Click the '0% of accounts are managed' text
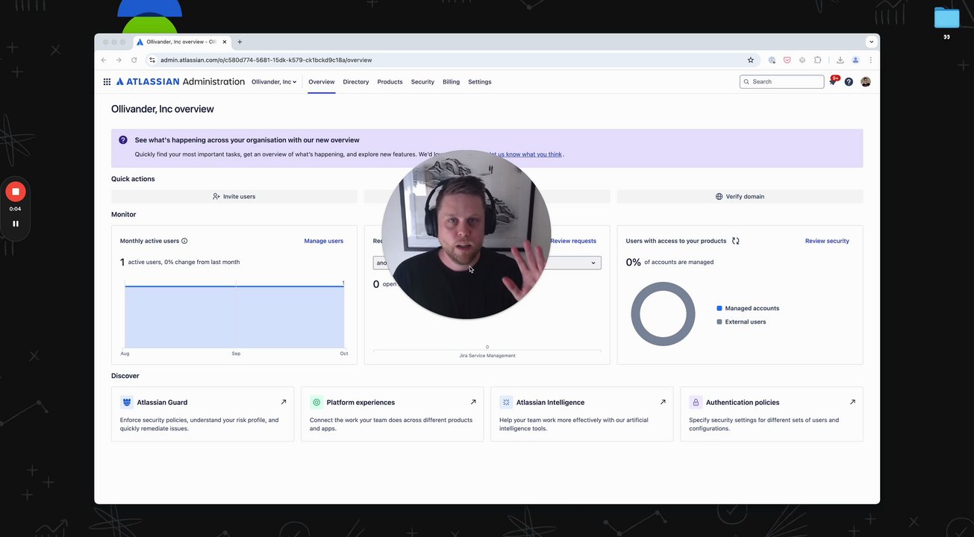Viewport: 974px width, 537px height. click(x=669, y=263)
